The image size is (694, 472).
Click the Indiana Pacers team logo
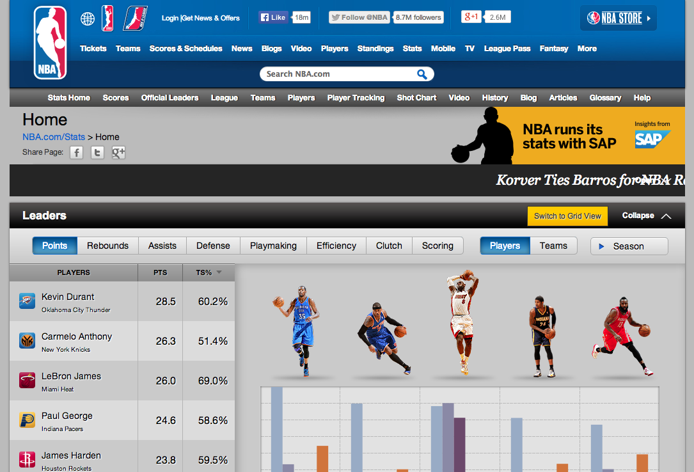click(x=27, y=420)
